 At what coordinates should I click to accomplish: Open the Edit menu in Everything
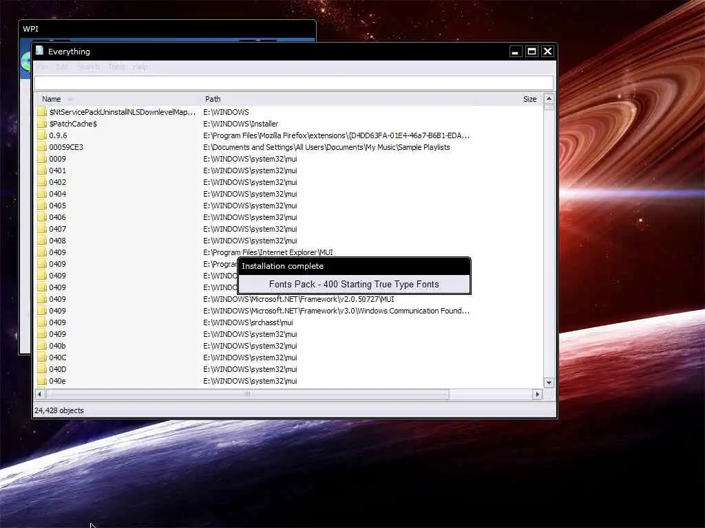(61, 67)
